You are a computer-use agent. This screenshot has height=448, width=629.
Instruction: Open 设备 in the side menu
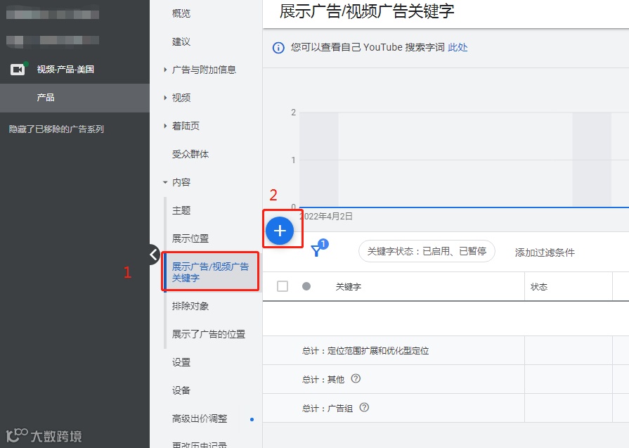(x=181, y=390)
